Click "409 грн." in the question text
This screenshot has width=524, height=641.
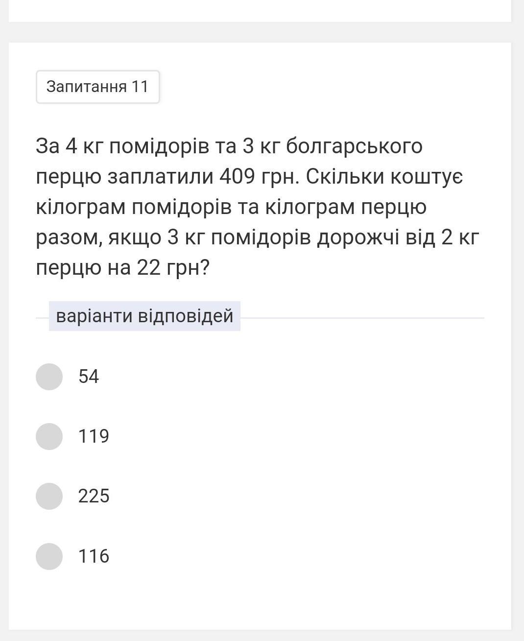click(259, 176)
